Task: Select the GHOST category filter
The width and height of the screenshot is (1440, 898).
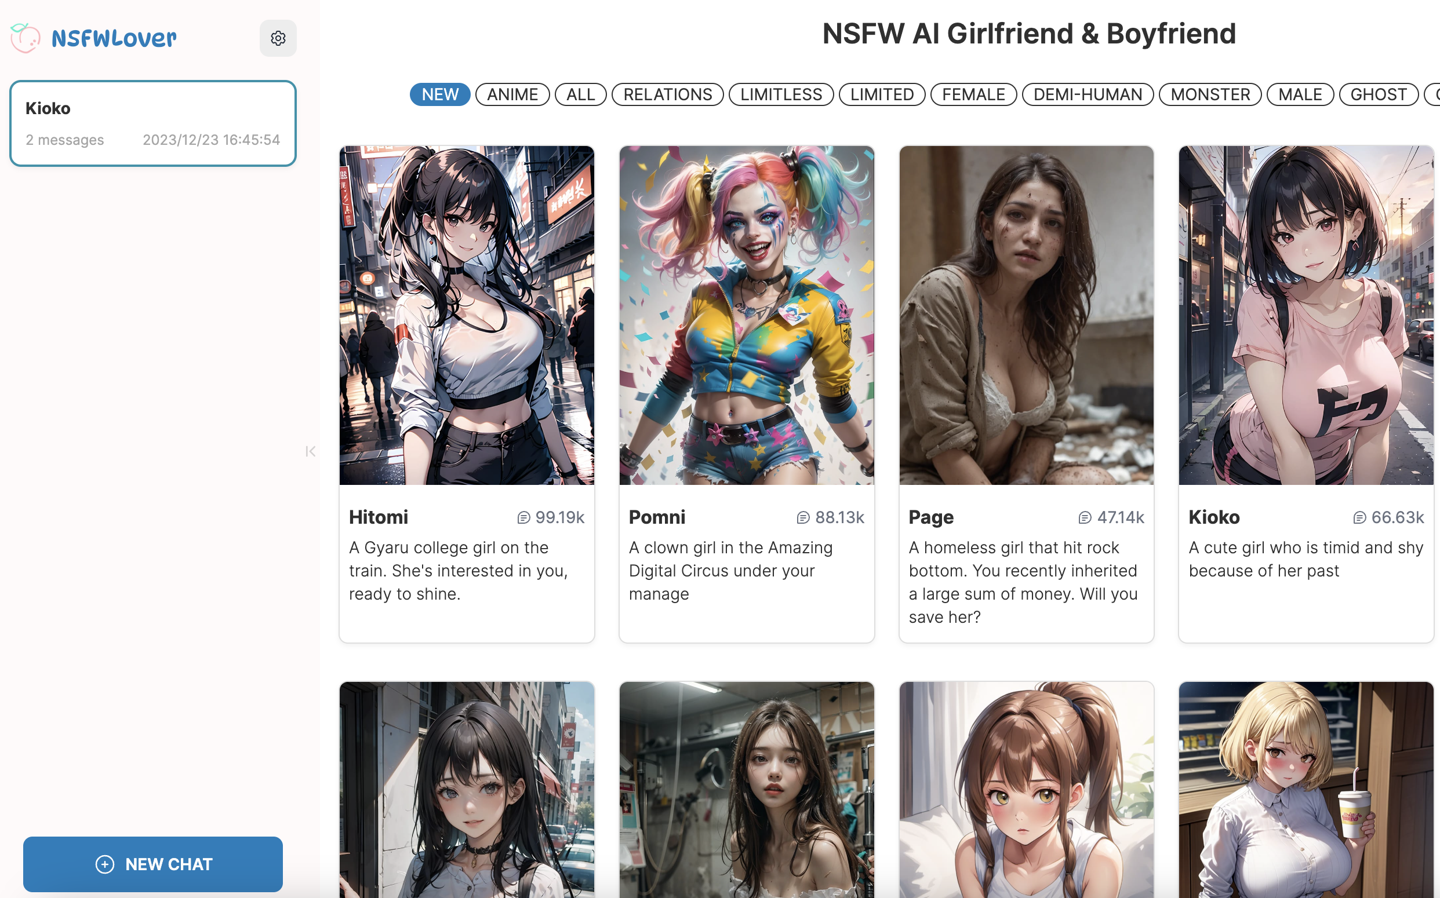Action: click(1379, 94)
